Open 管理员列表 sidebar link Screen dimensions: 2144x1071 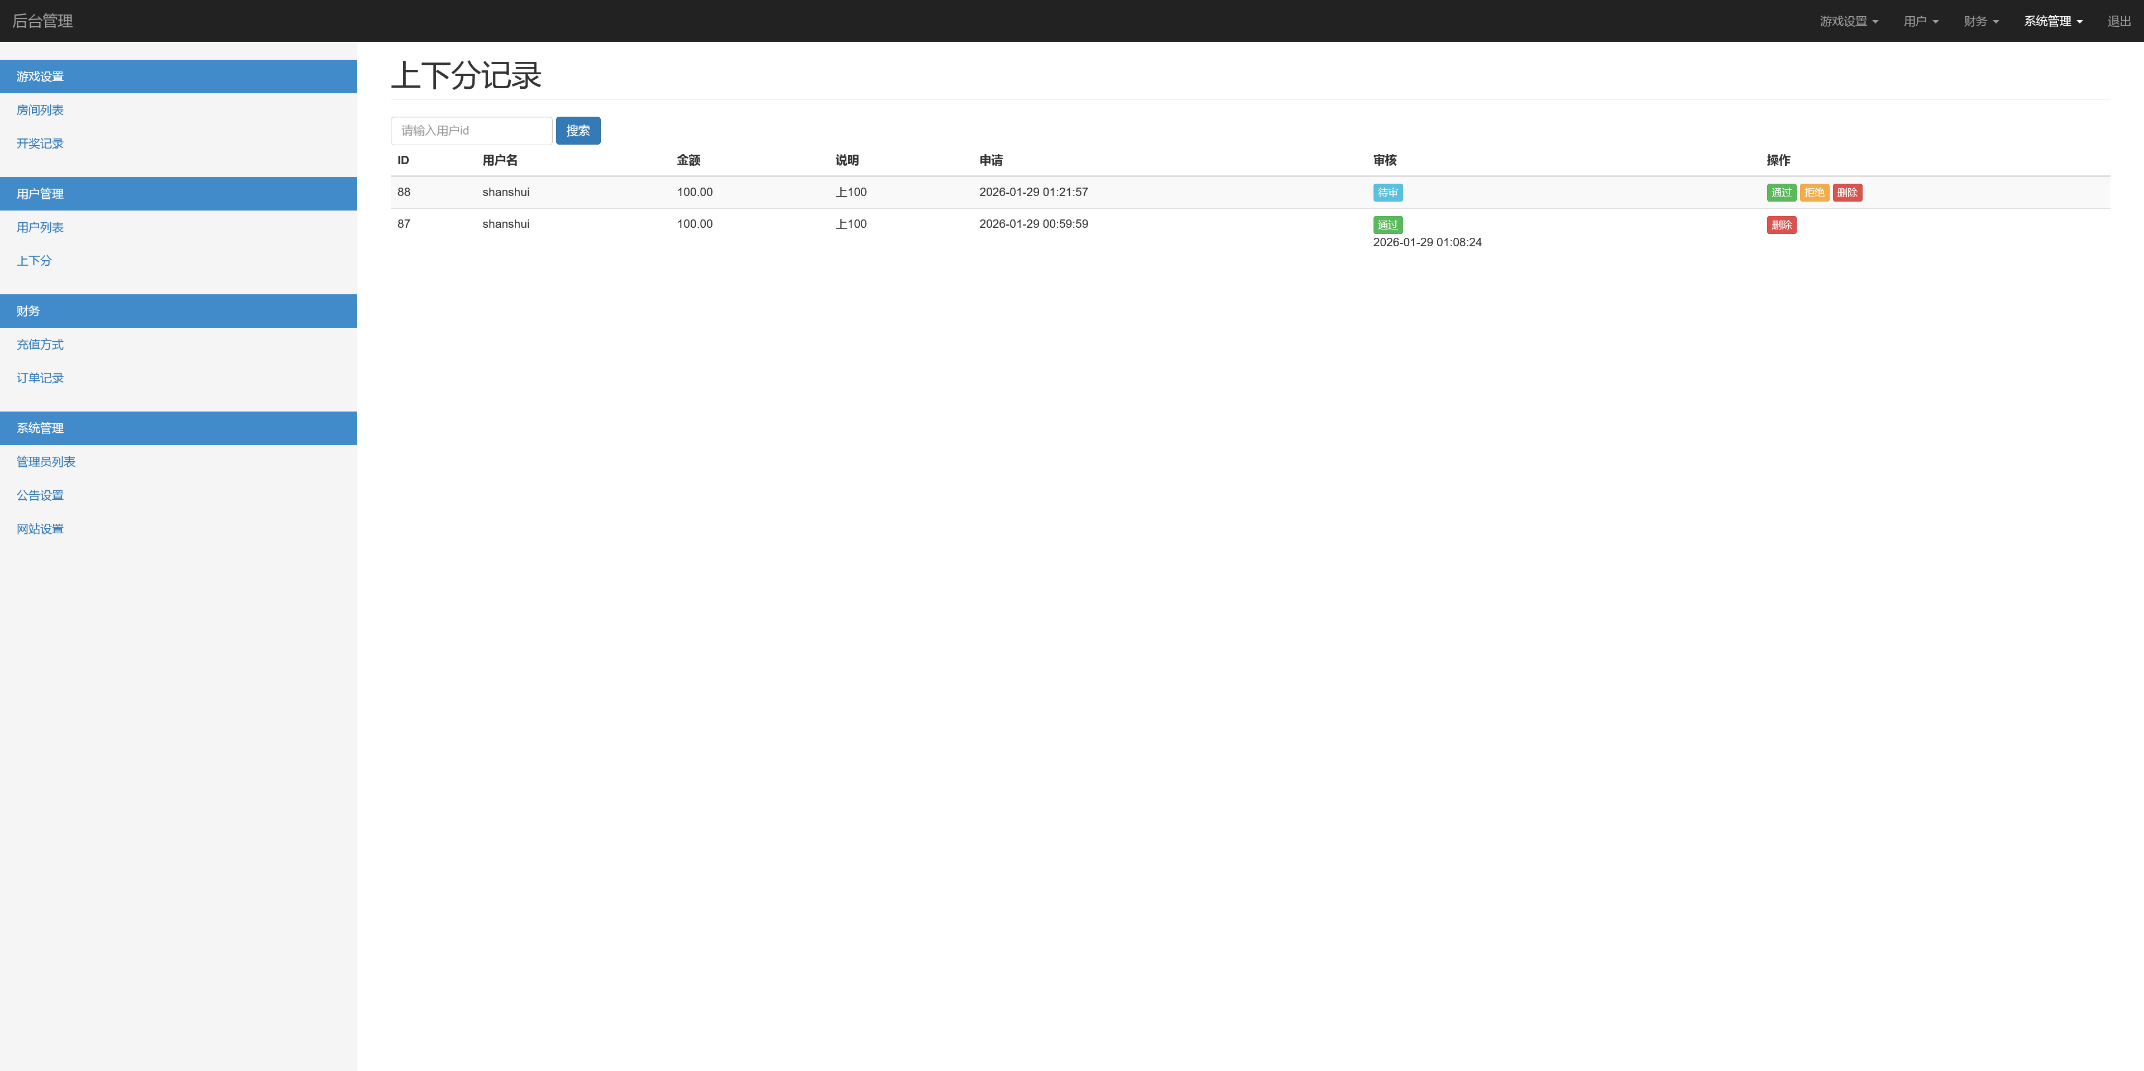click(x=46, y=462)
